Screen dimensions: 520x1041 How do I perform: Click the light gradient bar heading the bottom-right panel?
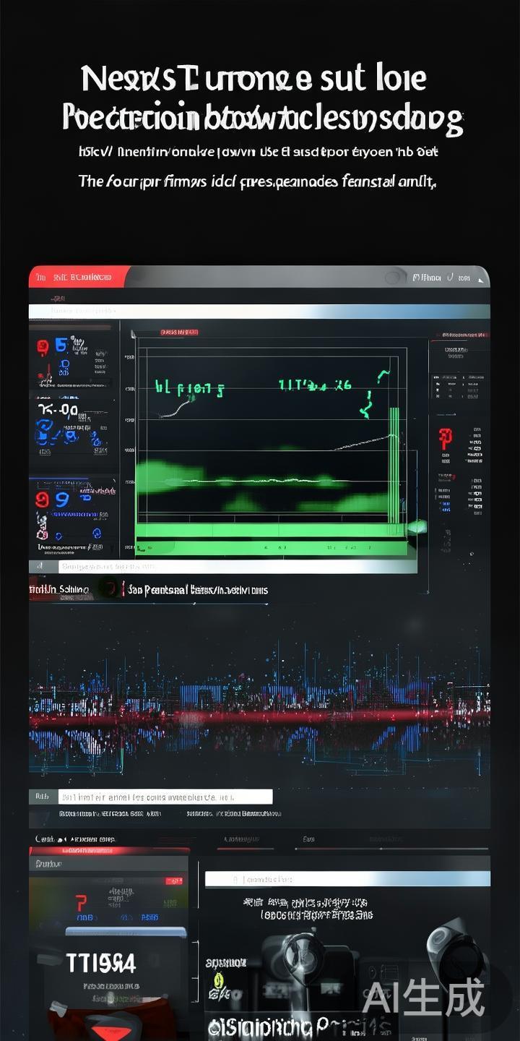tap(347, 879)
